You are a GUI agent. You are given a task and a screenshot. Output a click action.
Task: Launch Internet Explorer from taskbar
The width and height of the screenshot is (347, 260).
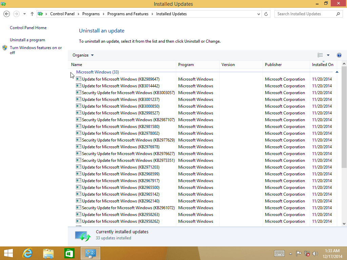[x=28, y=253]
